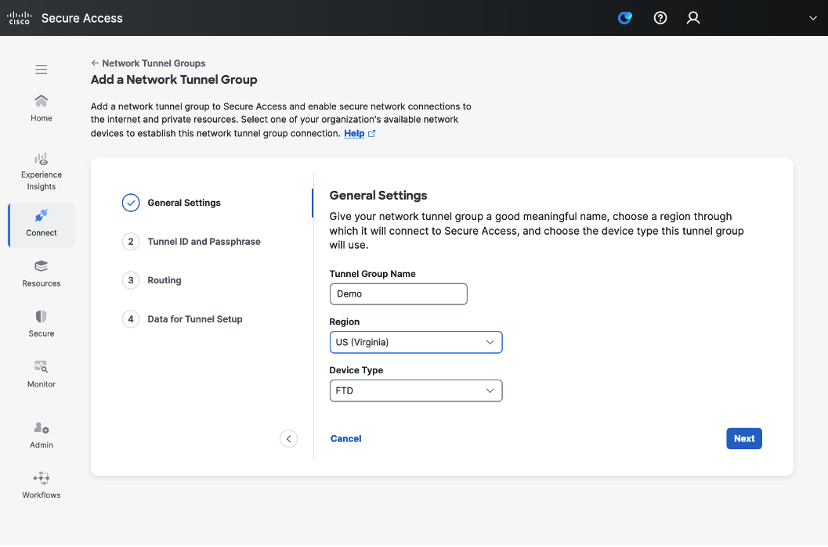Image resolution: width=828 pixels, height=547 pixels.
Task: Select the Tunnel ID and Passphrase step
Action: (x=203, y=242)
